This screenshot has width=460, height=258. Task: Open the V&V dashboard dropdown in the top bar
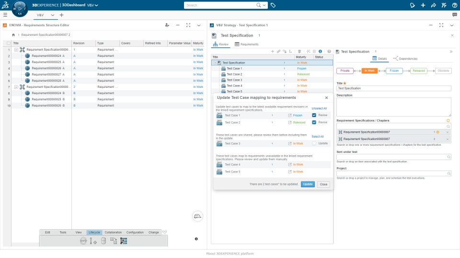click(x=92, y=5)
